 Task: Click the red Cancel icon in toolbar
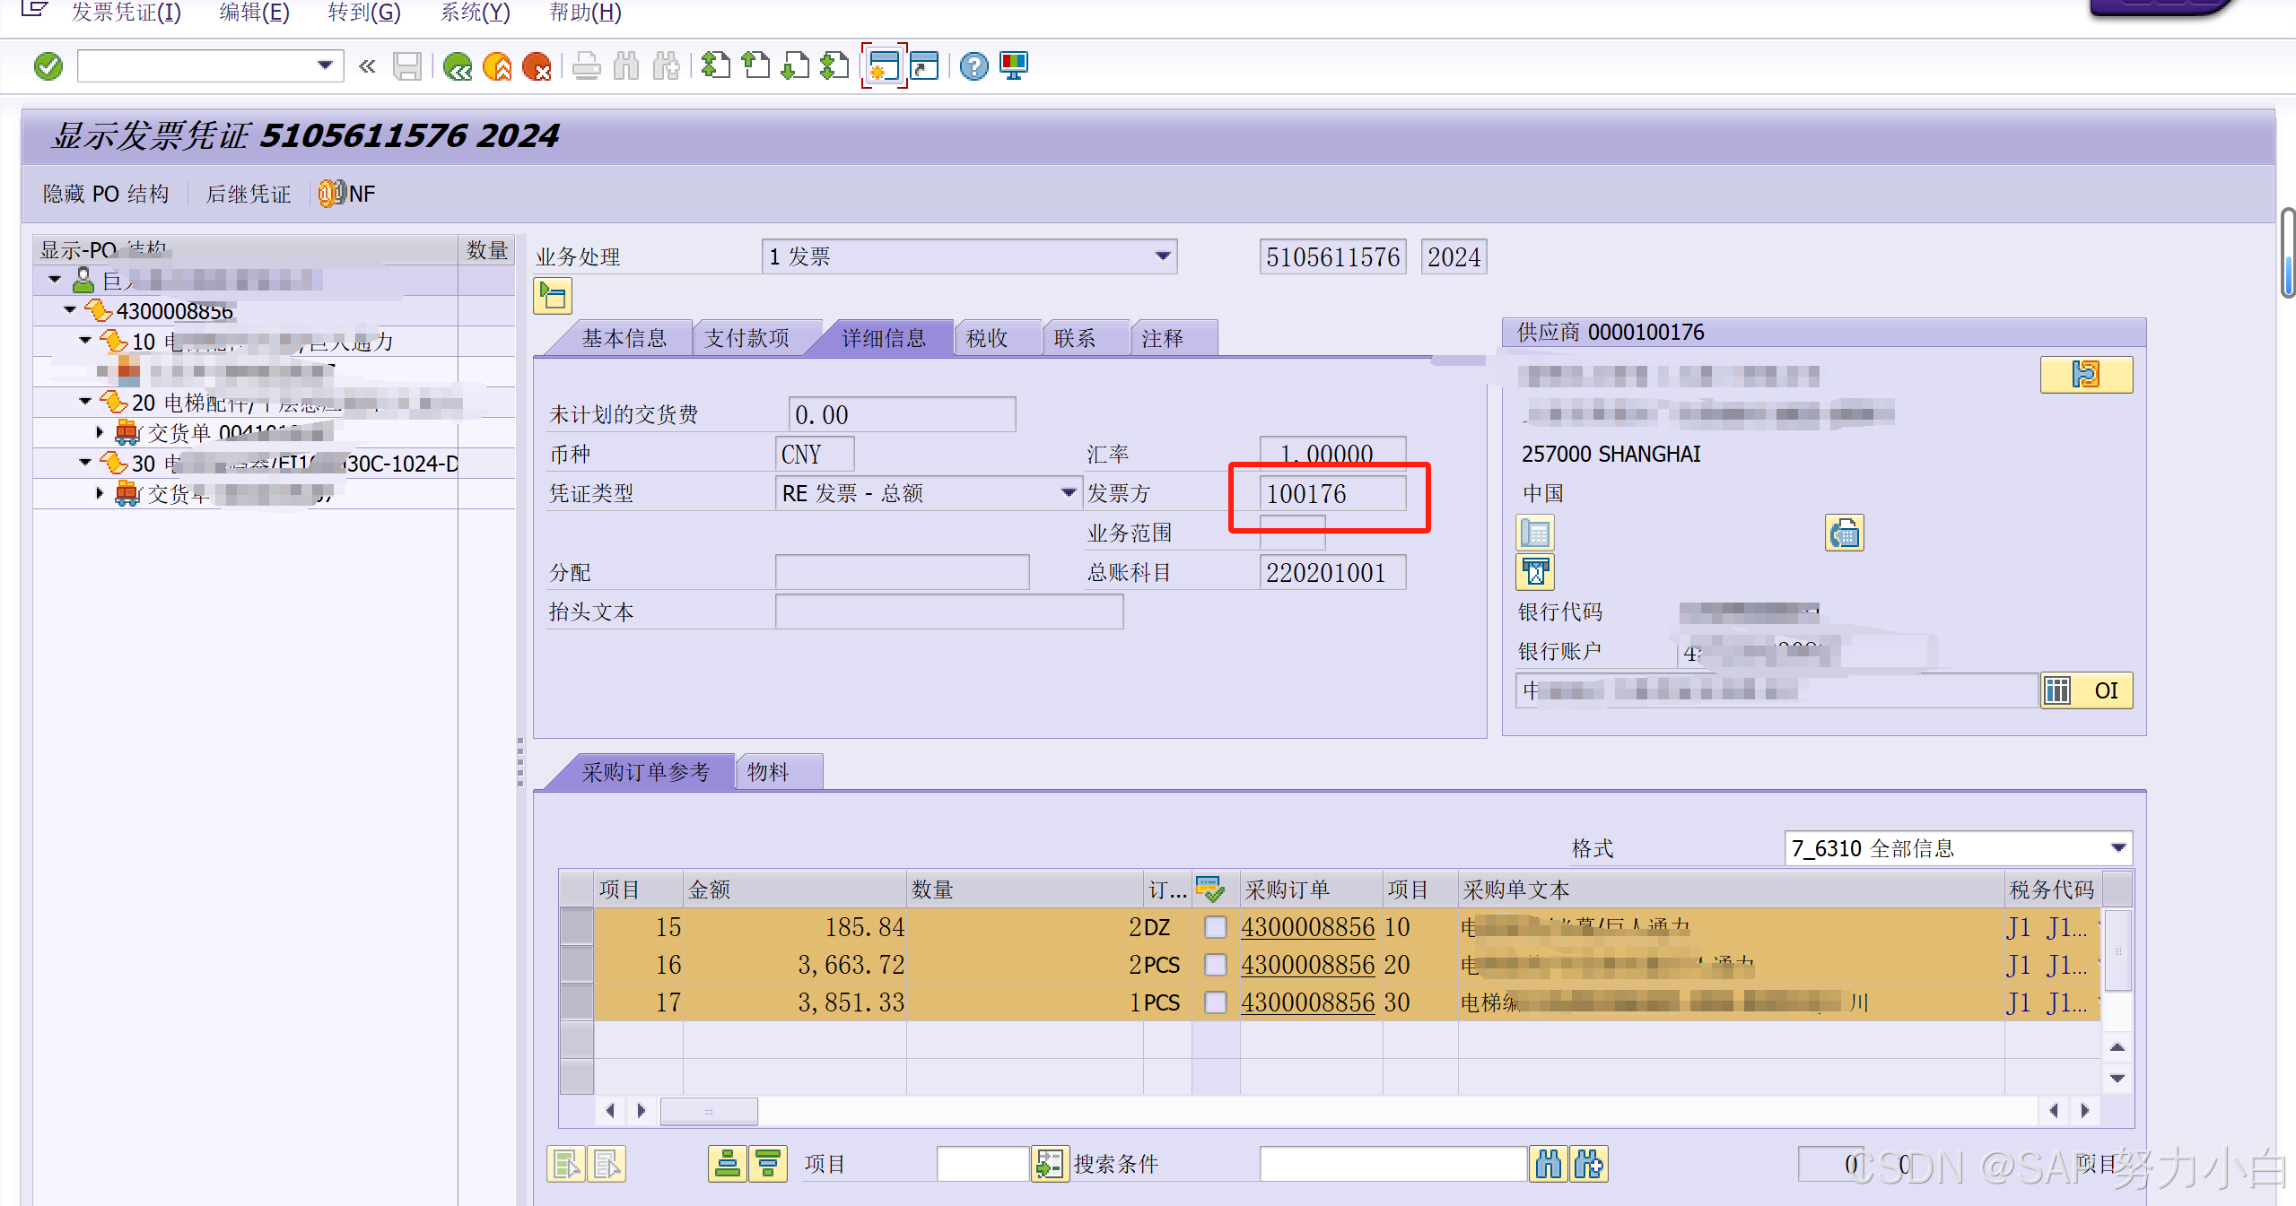click(537, 66)
